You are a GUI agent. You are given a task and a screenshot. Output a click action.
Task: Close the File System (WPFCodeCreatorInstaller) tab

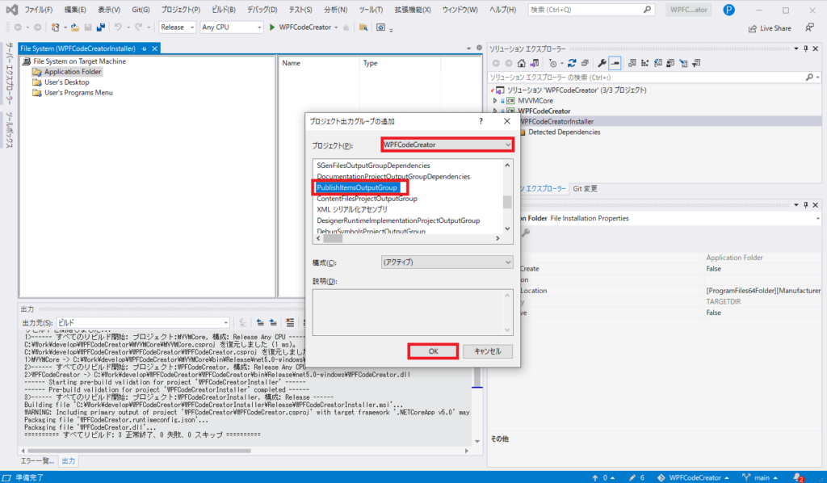(x=154, y=48)
